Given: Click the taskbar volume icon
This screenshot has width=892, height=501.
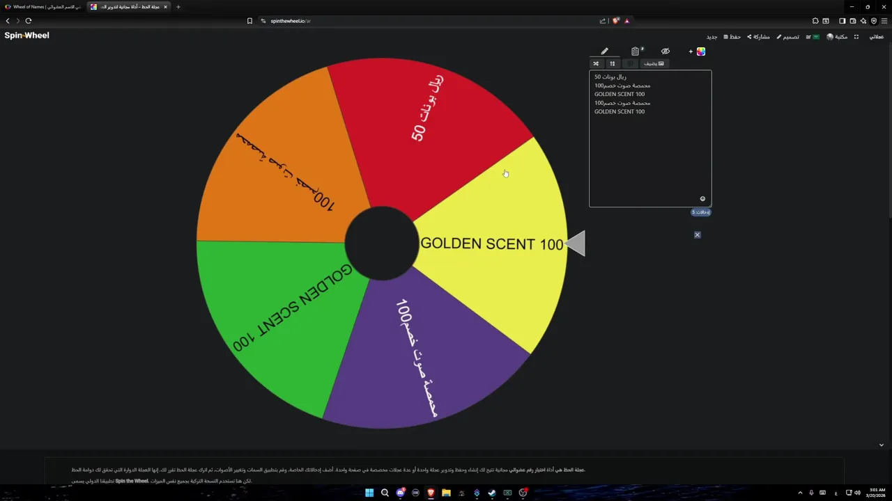Looking at the screenshot, I should pos(857,493).
